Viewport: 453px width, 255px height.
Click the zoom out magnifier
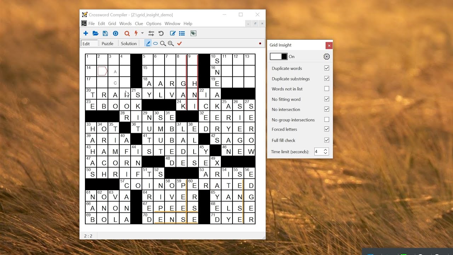pos(171,43)
